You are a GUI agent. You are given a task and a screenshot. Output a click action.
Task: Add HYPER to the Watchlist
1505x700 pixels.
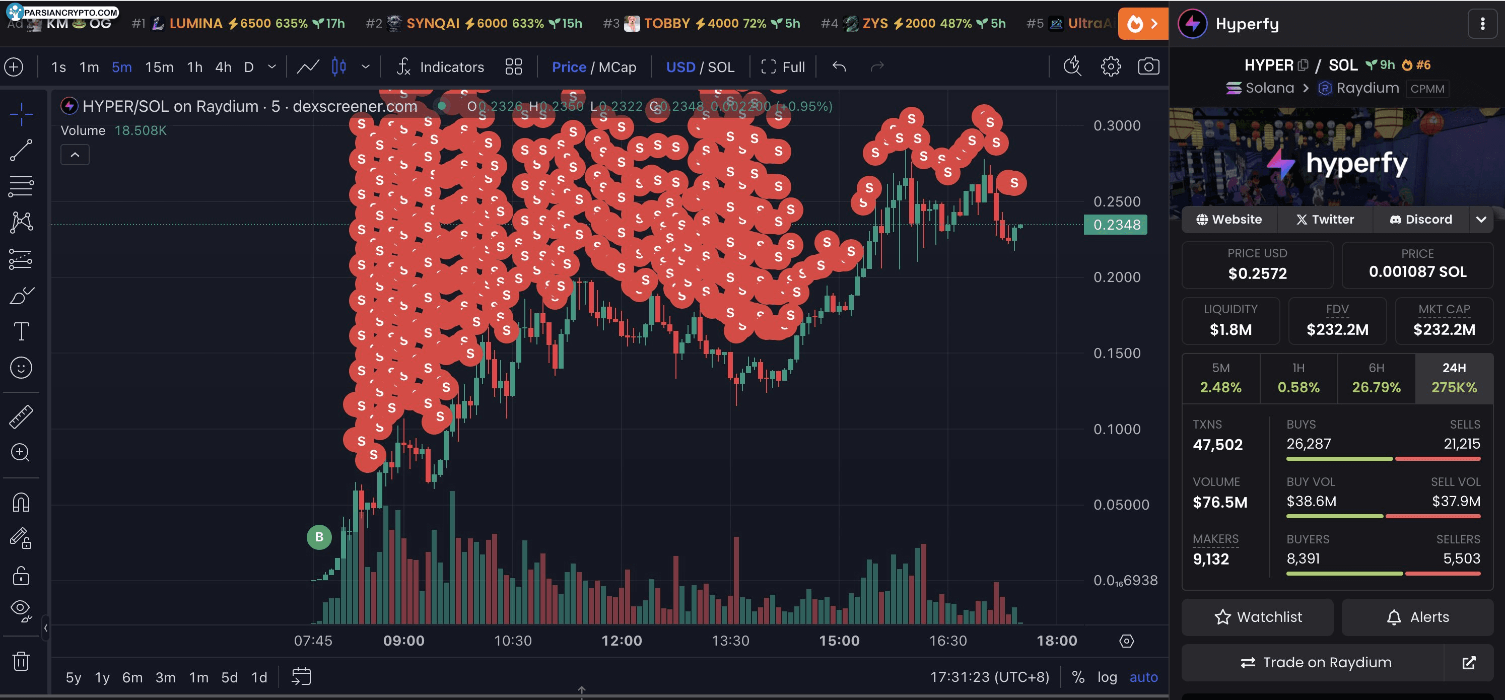pos(1257,617)
